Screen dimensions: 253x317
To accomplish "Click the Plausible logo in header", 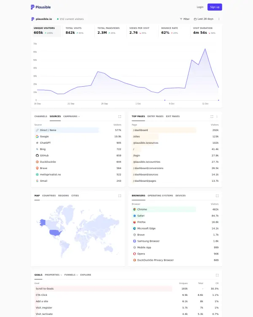I will 40,7.
